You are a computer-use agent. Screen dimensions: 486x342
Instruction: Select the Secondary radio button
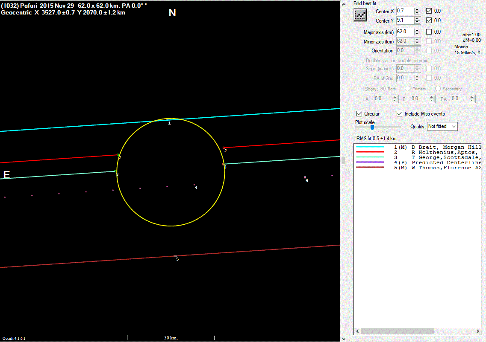pos(438,89)
